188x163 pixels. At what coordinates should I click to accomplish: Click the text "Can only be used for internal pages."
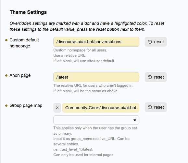coord(84,155)
